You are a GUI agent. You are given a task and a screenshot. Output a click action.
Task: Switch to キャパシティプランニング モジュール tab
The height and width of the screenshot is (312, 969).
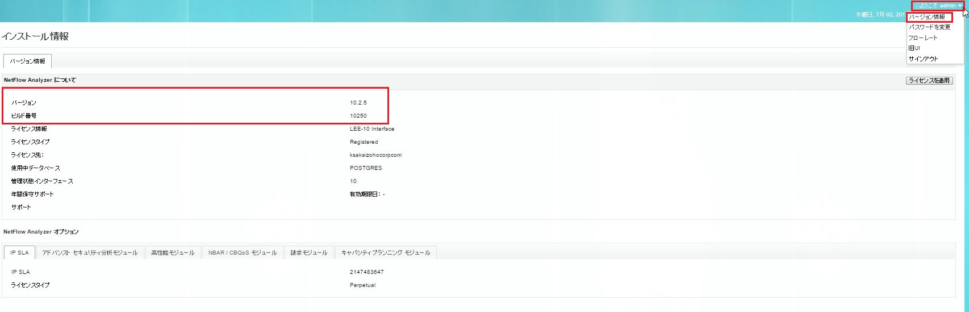click(386, 252)
